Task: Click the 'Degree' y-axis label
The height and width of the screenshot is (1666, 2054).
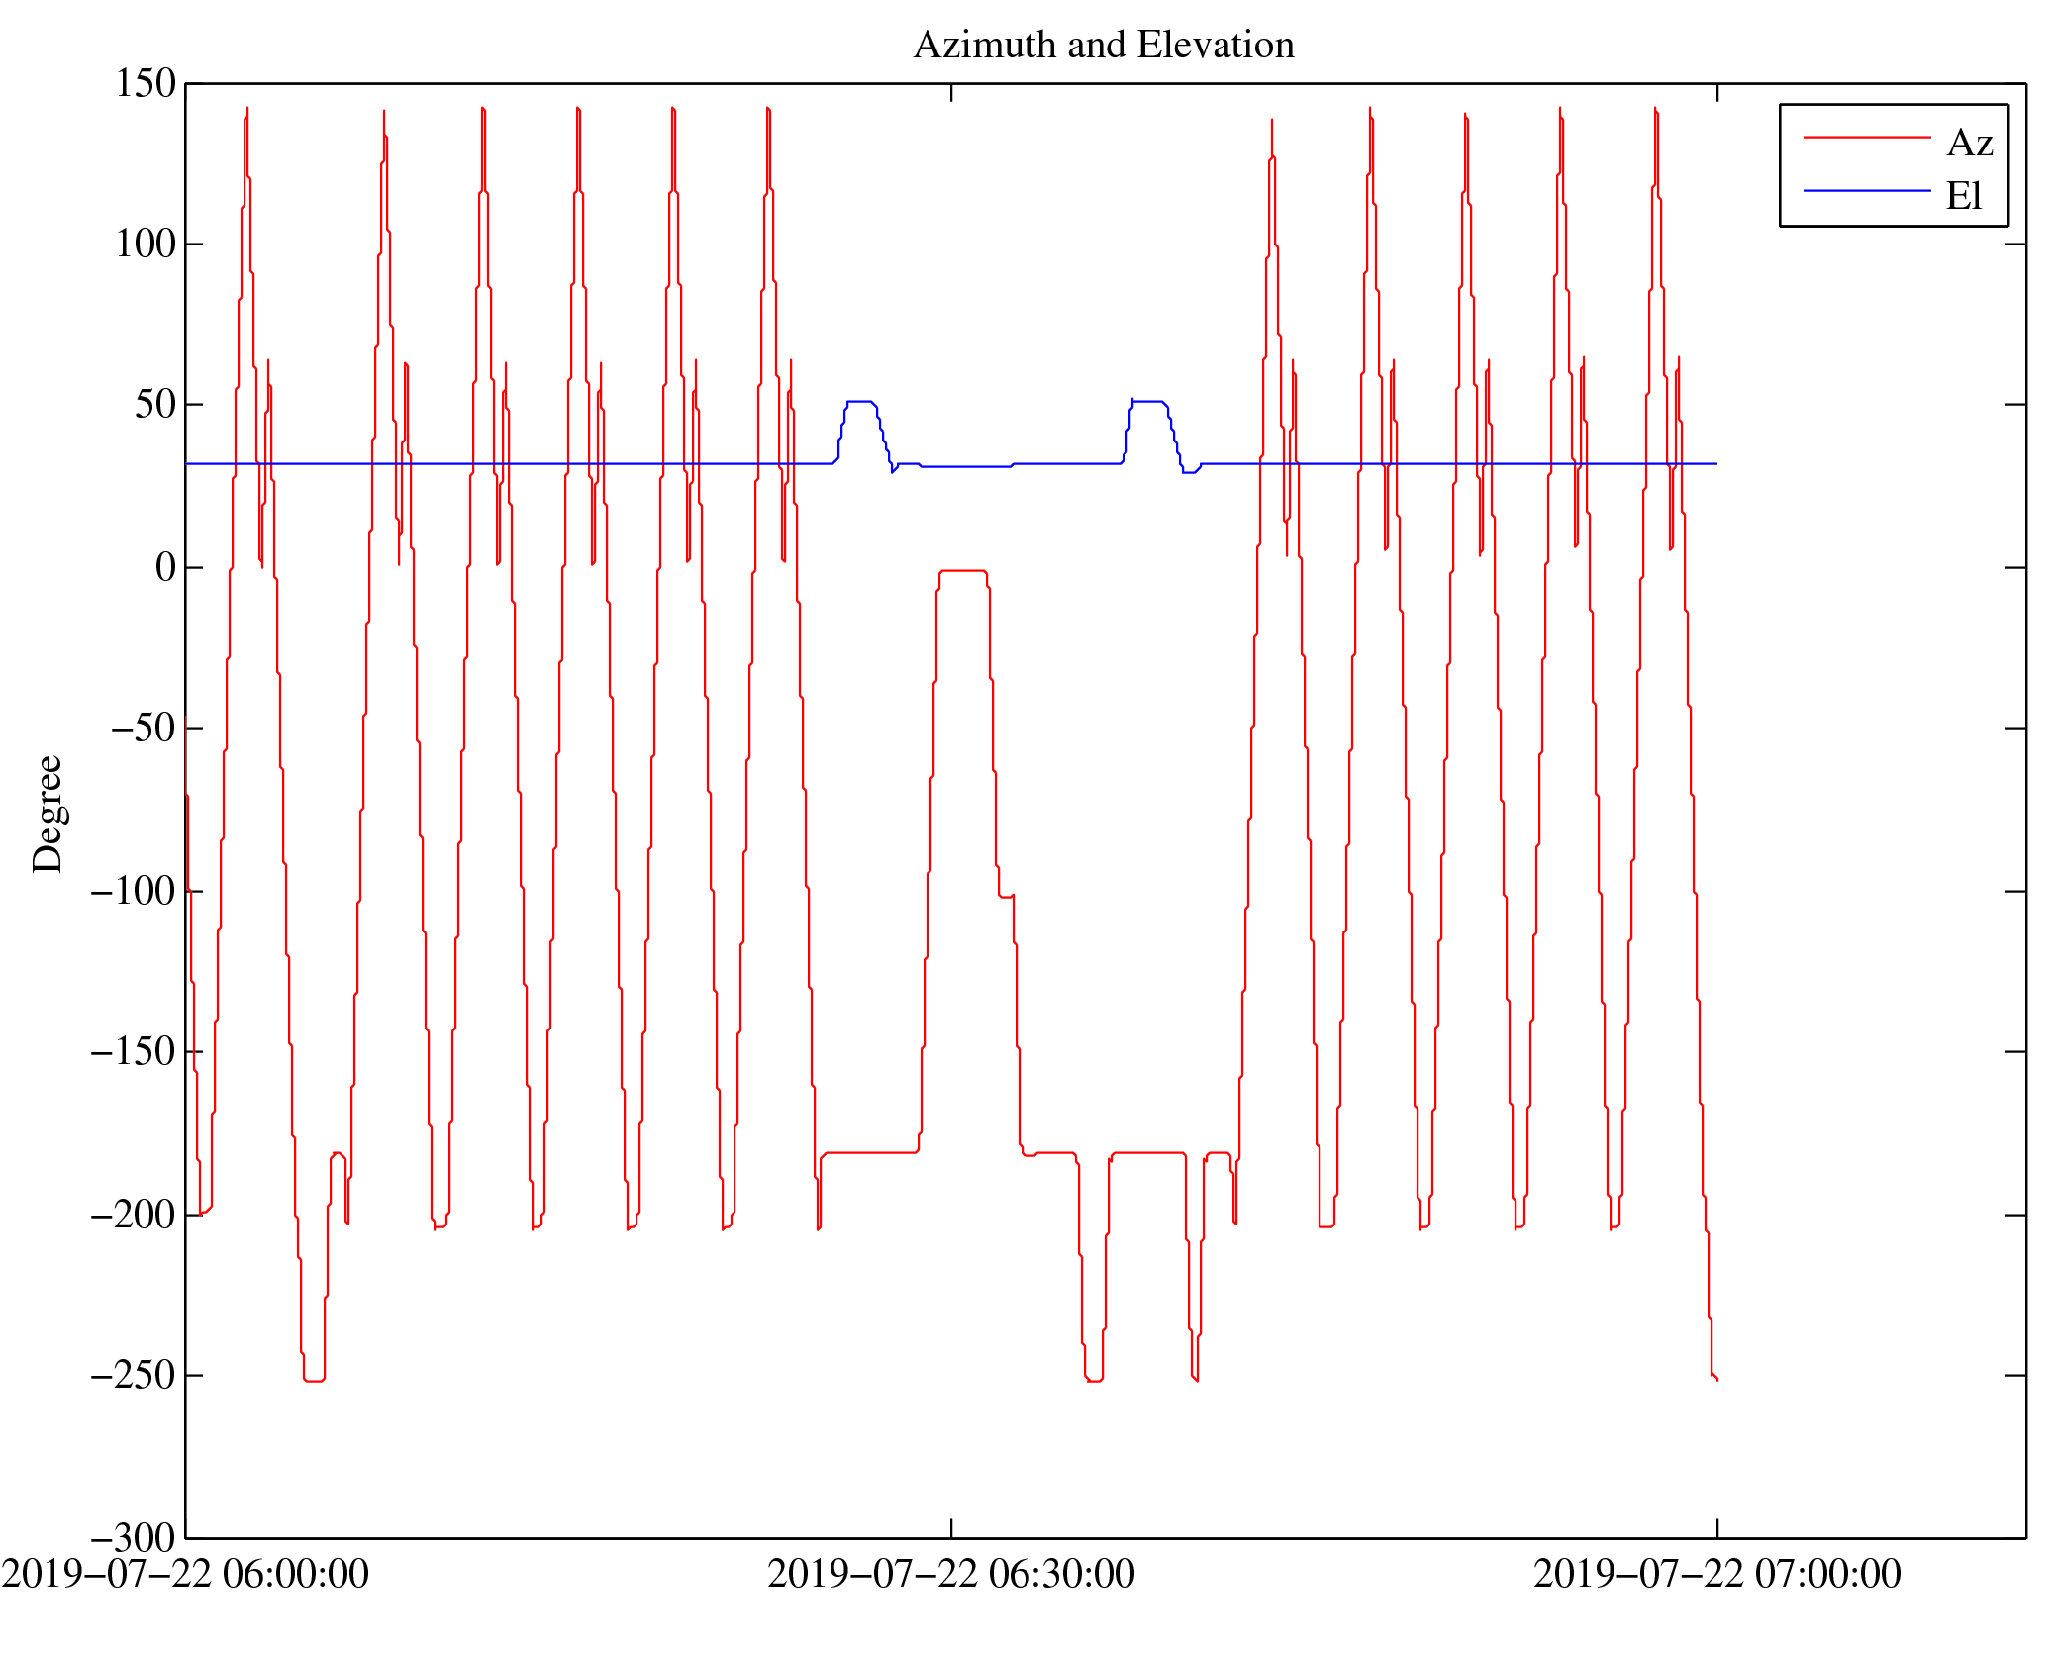Action: tap(47, 814)
